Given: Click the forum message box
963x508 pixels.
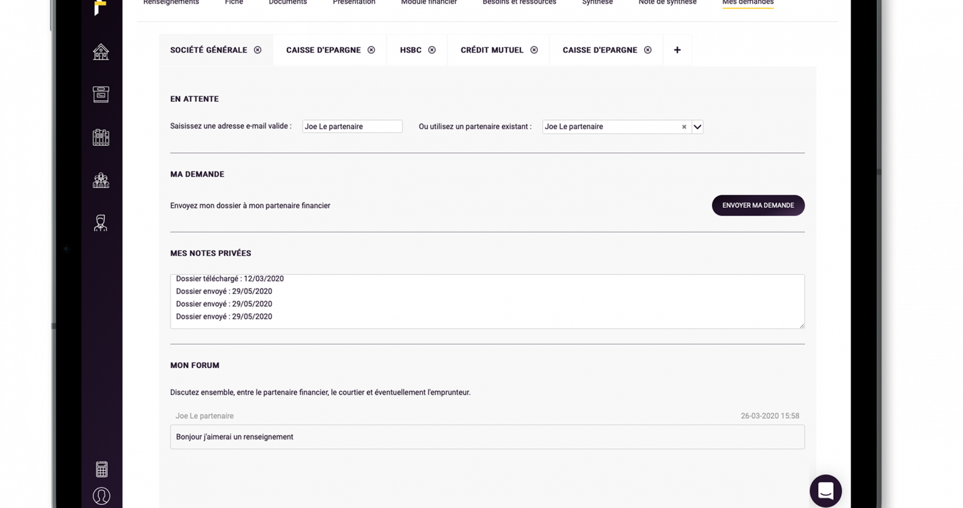Looking at the screenshot, I should pyautogui.click(x=487, y=437).
